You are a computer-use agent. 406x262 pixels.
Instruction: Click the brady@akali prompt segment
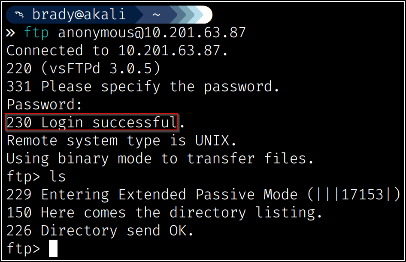point(79,15)
